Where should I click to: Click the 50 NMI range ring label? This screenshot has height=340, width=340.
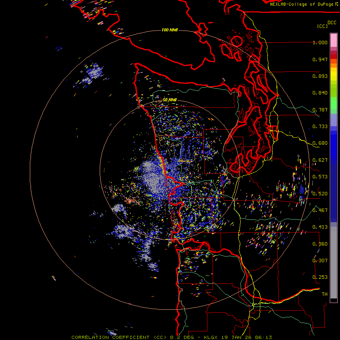(170, 100)
